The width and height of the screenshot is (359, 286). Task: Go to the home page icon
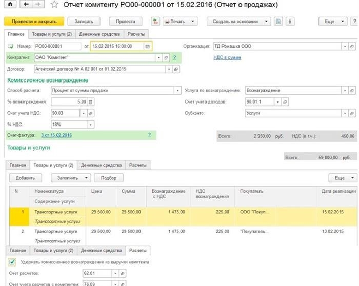point(10,4)
